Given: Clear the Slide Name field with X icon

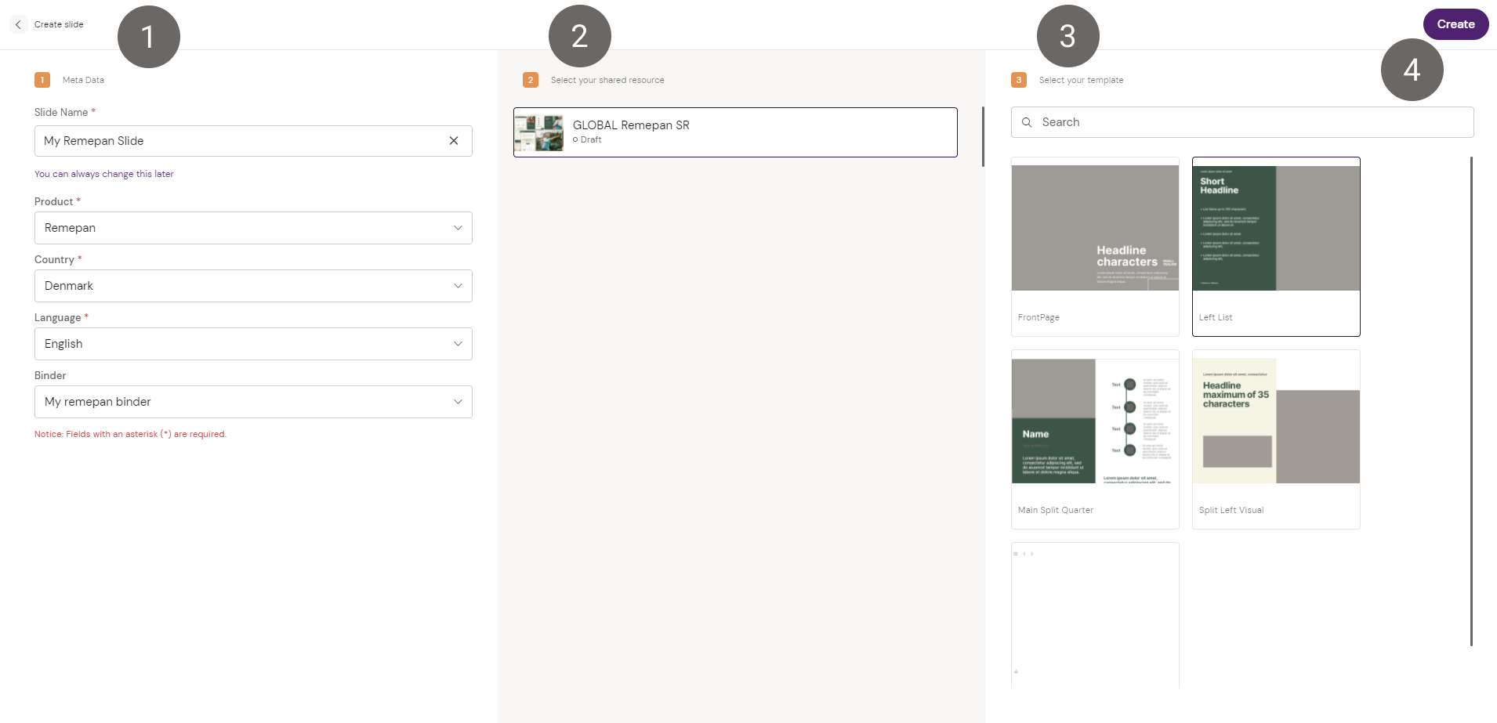Looking at the screenshot, I should point(454,141).
